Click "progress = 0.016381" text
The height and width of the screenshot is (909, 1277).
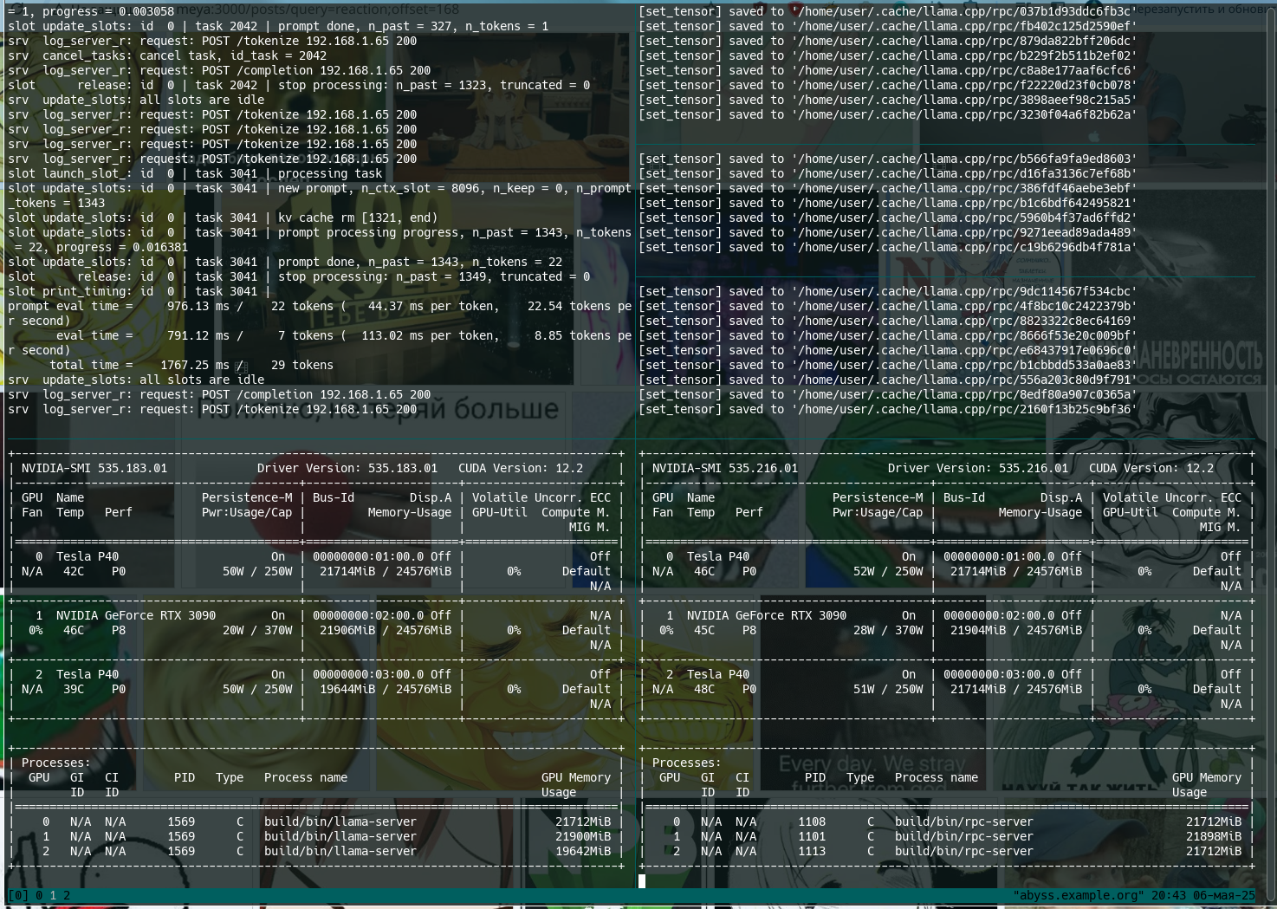pos(122,247)
